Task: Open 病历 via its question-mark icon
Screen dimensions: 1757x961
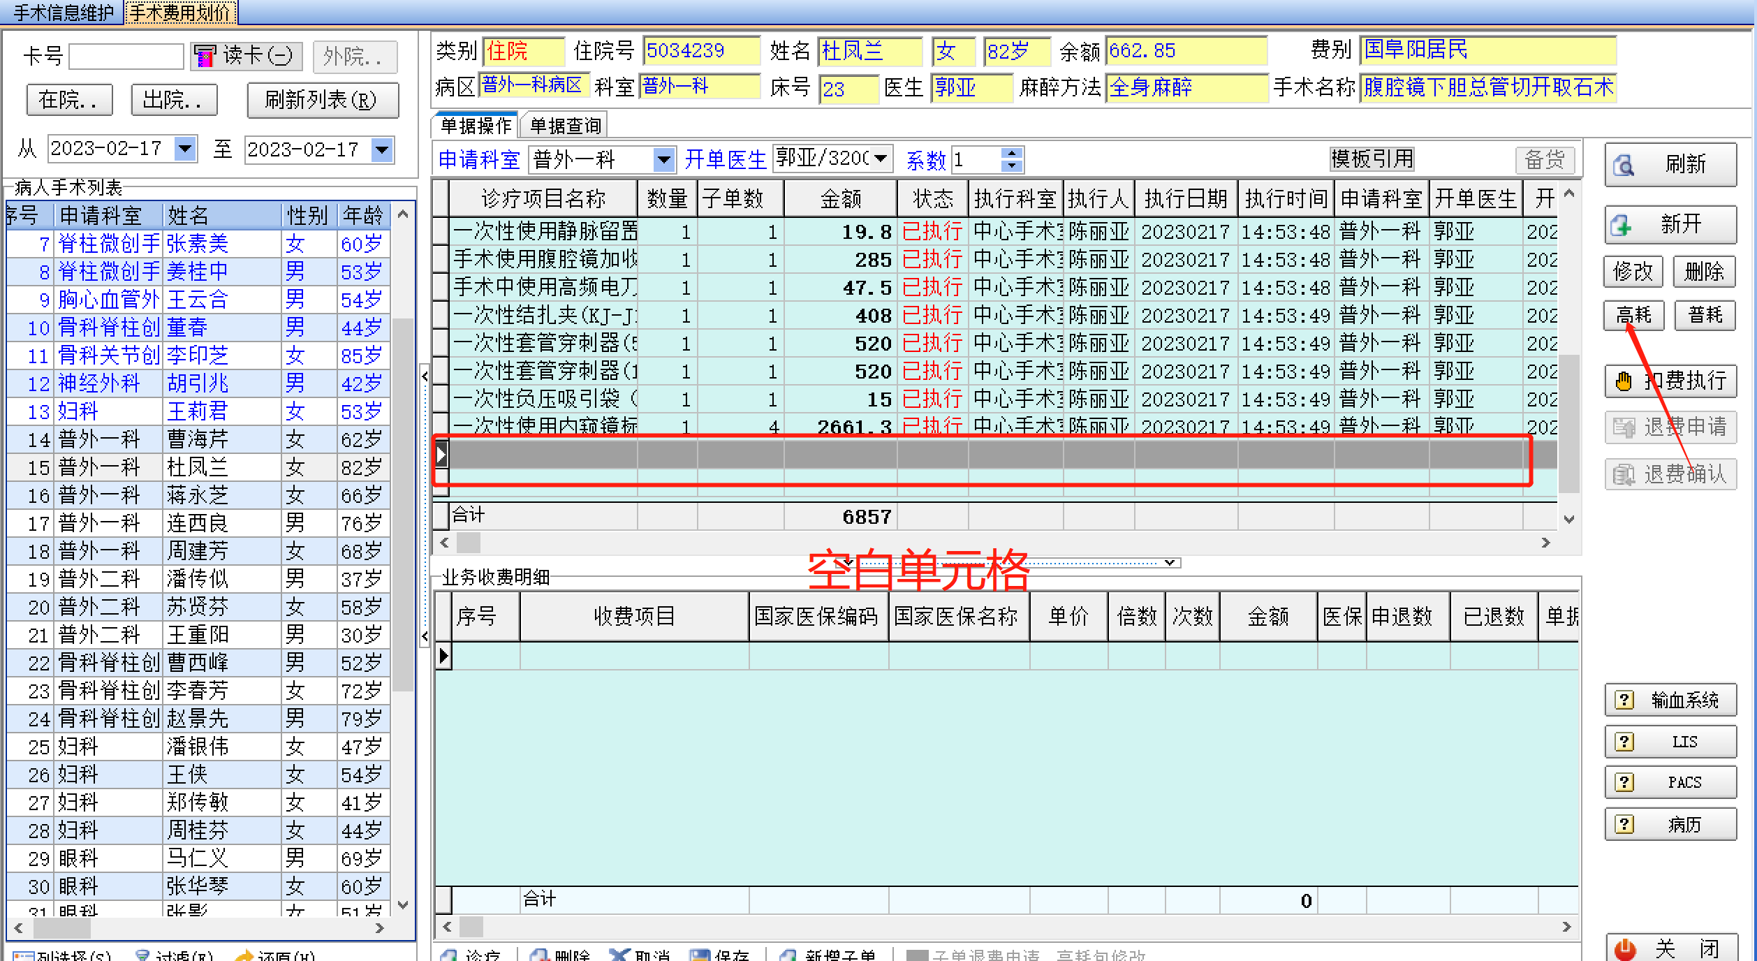Action: click(1624, 824)
